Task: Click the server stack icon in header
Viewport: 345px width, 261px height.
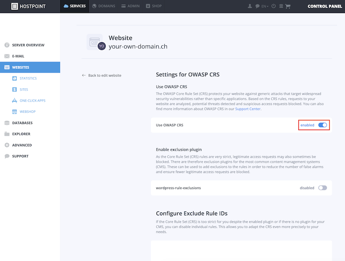Action: pyautogui.click(x=281, y=6)
